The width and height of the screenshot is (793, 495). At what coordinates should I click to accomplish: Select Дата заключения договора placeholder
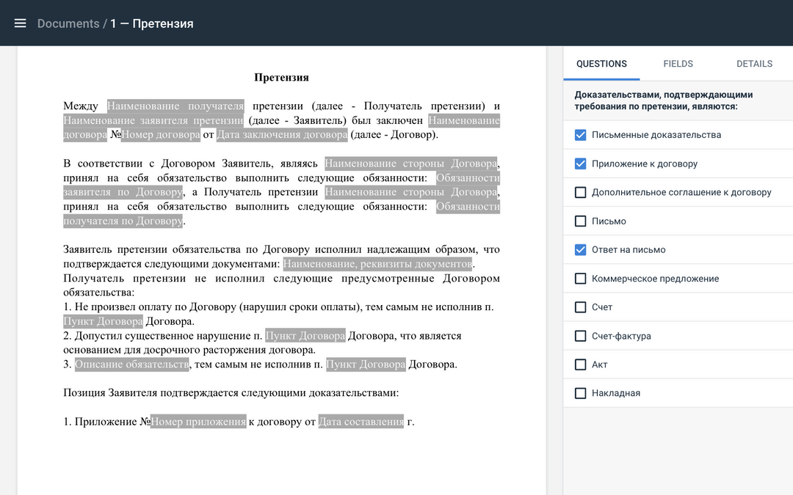click(x=282, y=135)
